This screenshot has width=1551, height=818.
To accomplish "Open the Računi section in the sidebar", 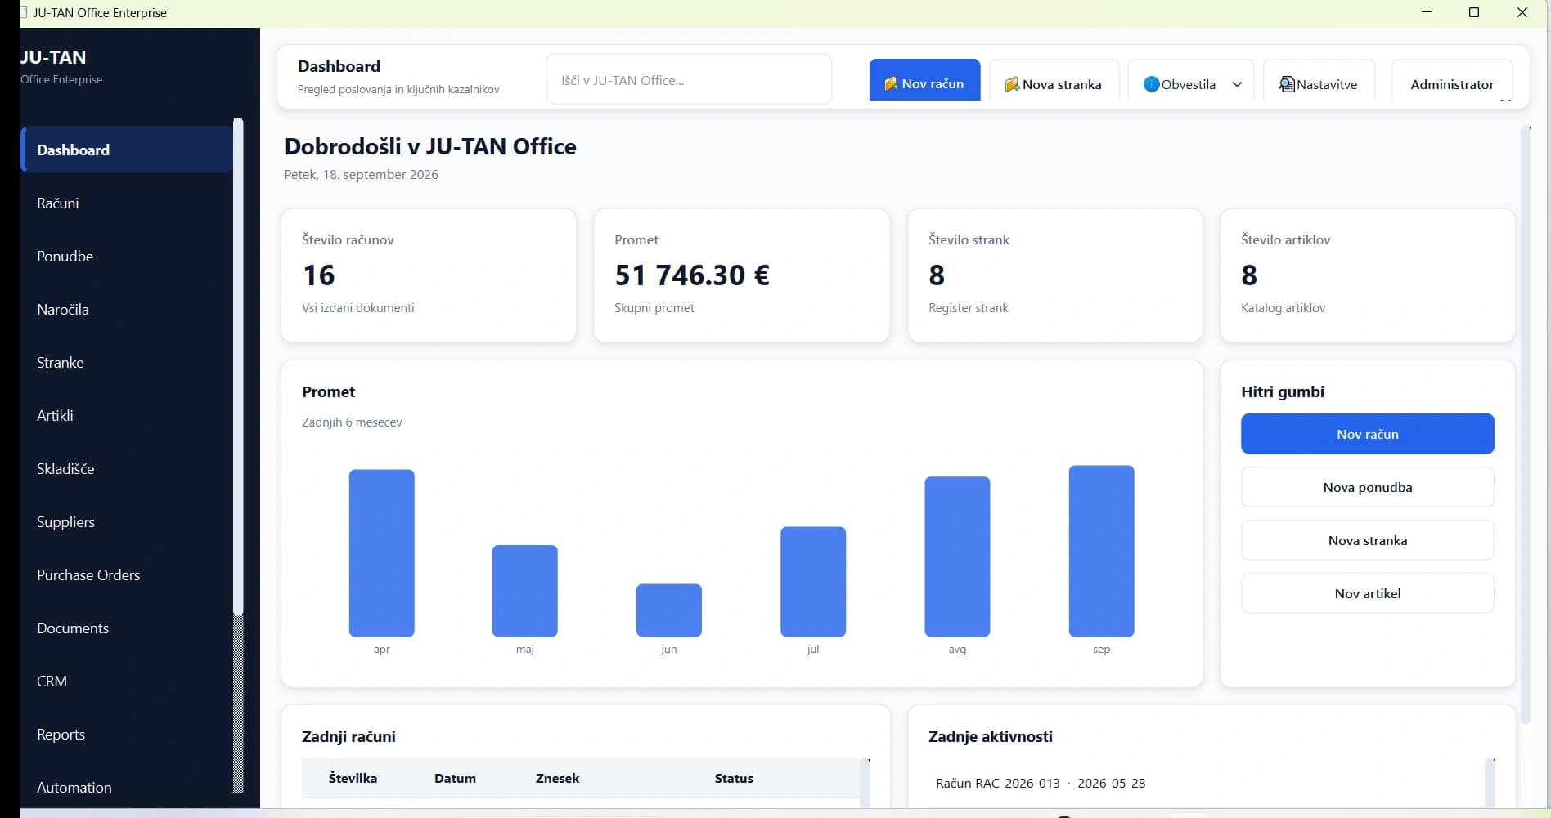I will [x=127, y=203].
